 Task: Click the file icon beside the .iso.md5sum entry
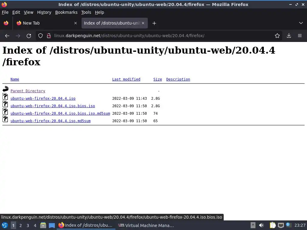pyautogui.click(x=5, y=119)
